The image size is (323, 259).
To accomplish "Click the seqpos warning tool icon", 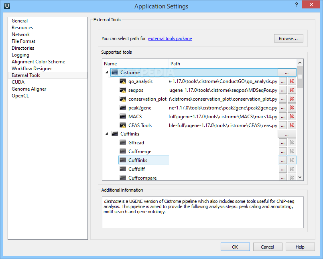I will pyautogui.click(x=123, y=90).
